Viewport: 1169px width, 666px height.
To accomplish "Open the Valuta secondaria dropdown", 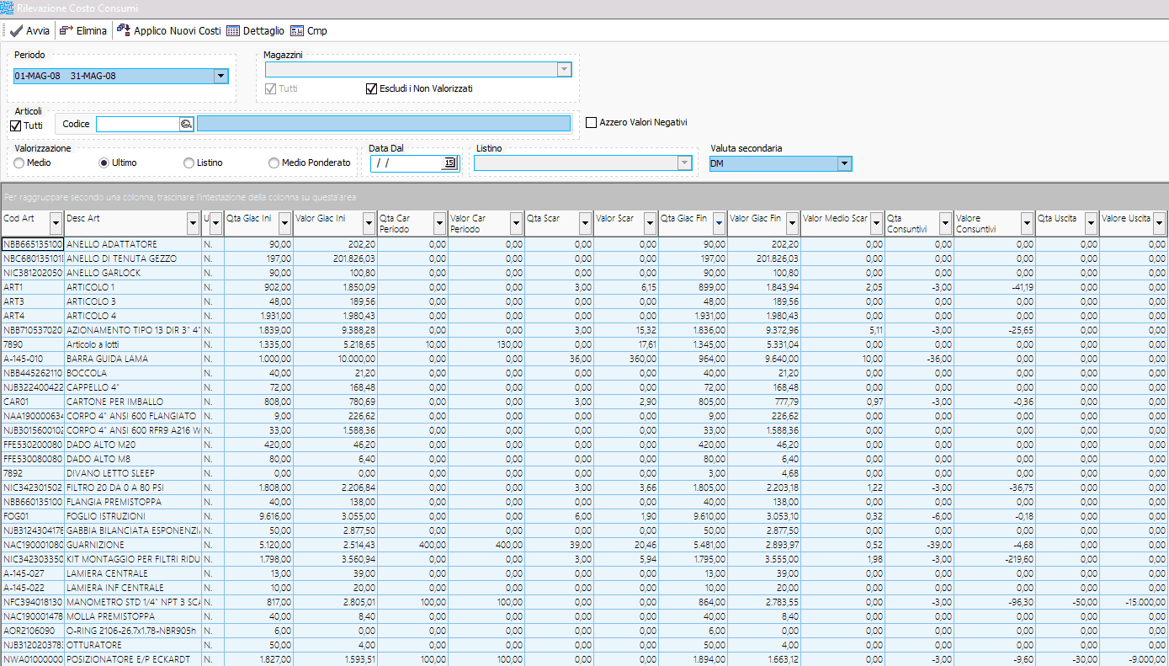I will pyautogui.click(x=844, y=163).
